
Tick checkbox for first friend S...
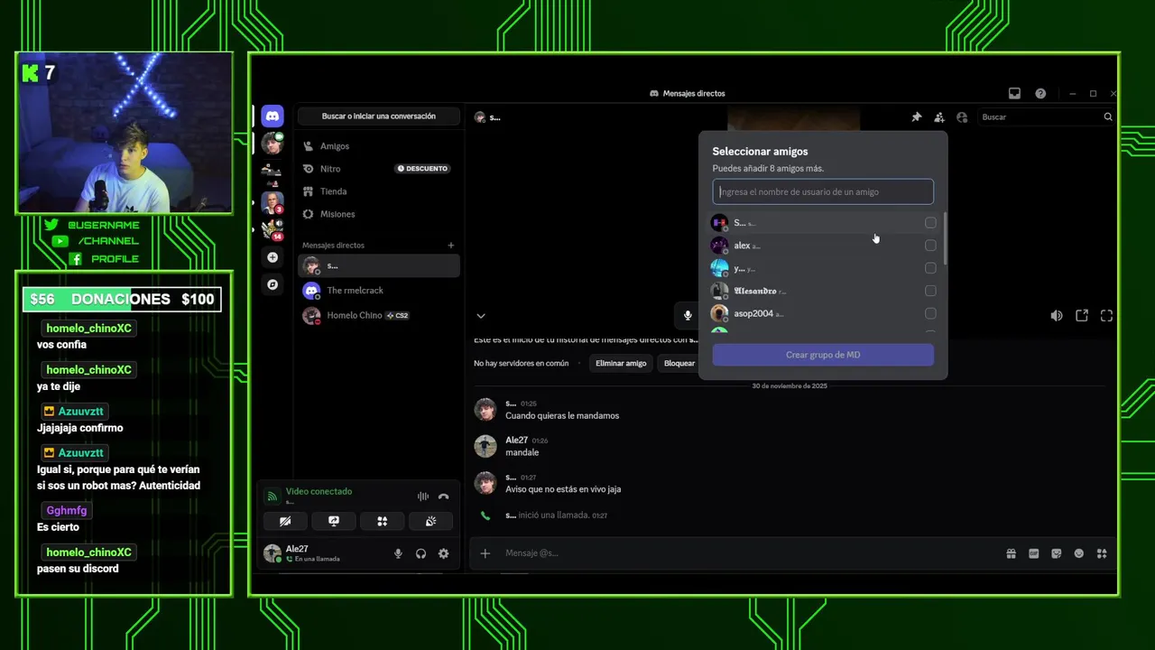coord(930,223)
